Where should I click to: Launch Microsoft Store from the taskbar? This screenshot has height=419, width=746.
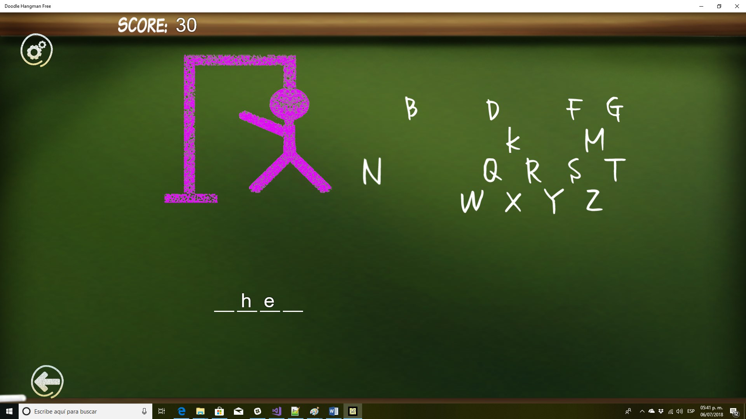(x=219, y=411)
